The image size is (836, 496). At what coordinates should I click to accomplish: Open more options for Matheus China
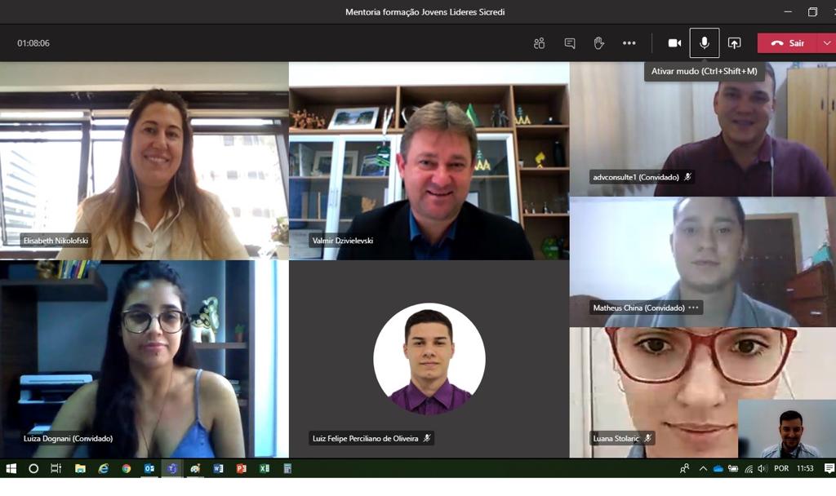point(693,308)
